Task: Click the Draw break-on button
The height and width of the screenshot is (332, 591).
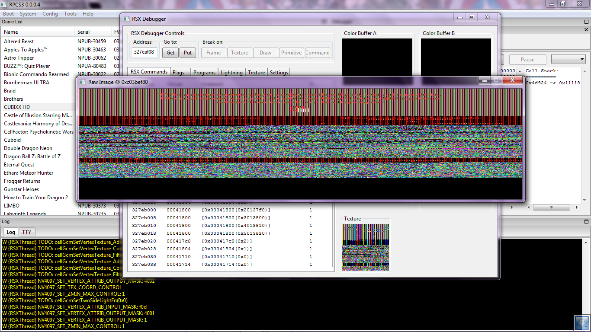Action: 266,53
